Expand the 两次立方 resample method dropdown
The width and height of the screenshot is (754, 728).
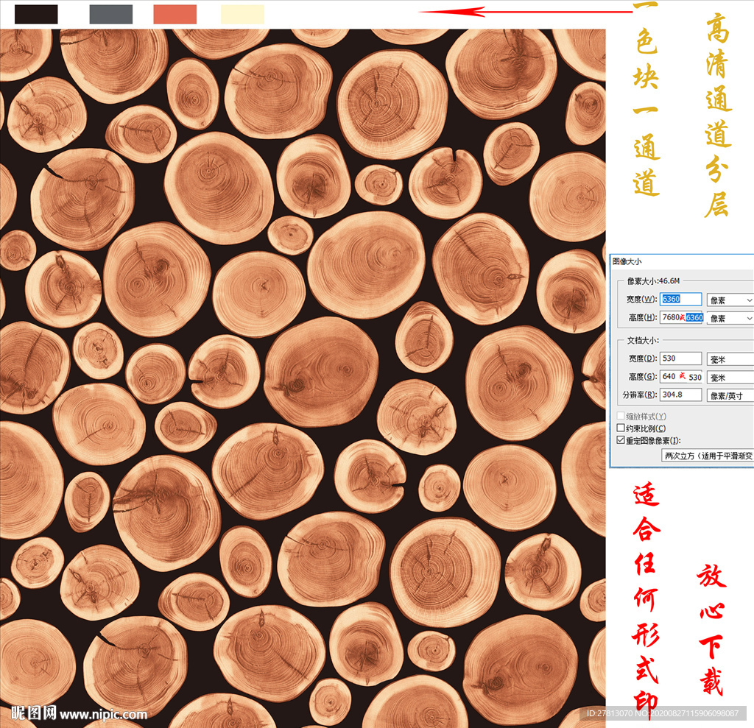coord(708,456)
